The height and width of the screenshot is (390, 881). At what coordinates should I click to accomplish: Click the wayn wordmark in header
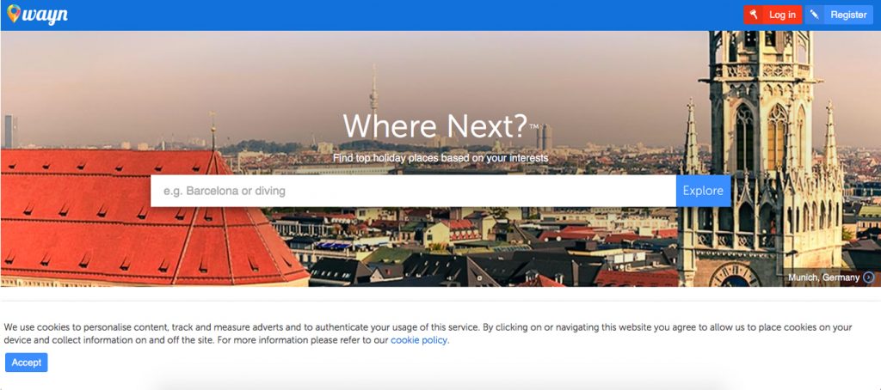[x=45, y=15]
